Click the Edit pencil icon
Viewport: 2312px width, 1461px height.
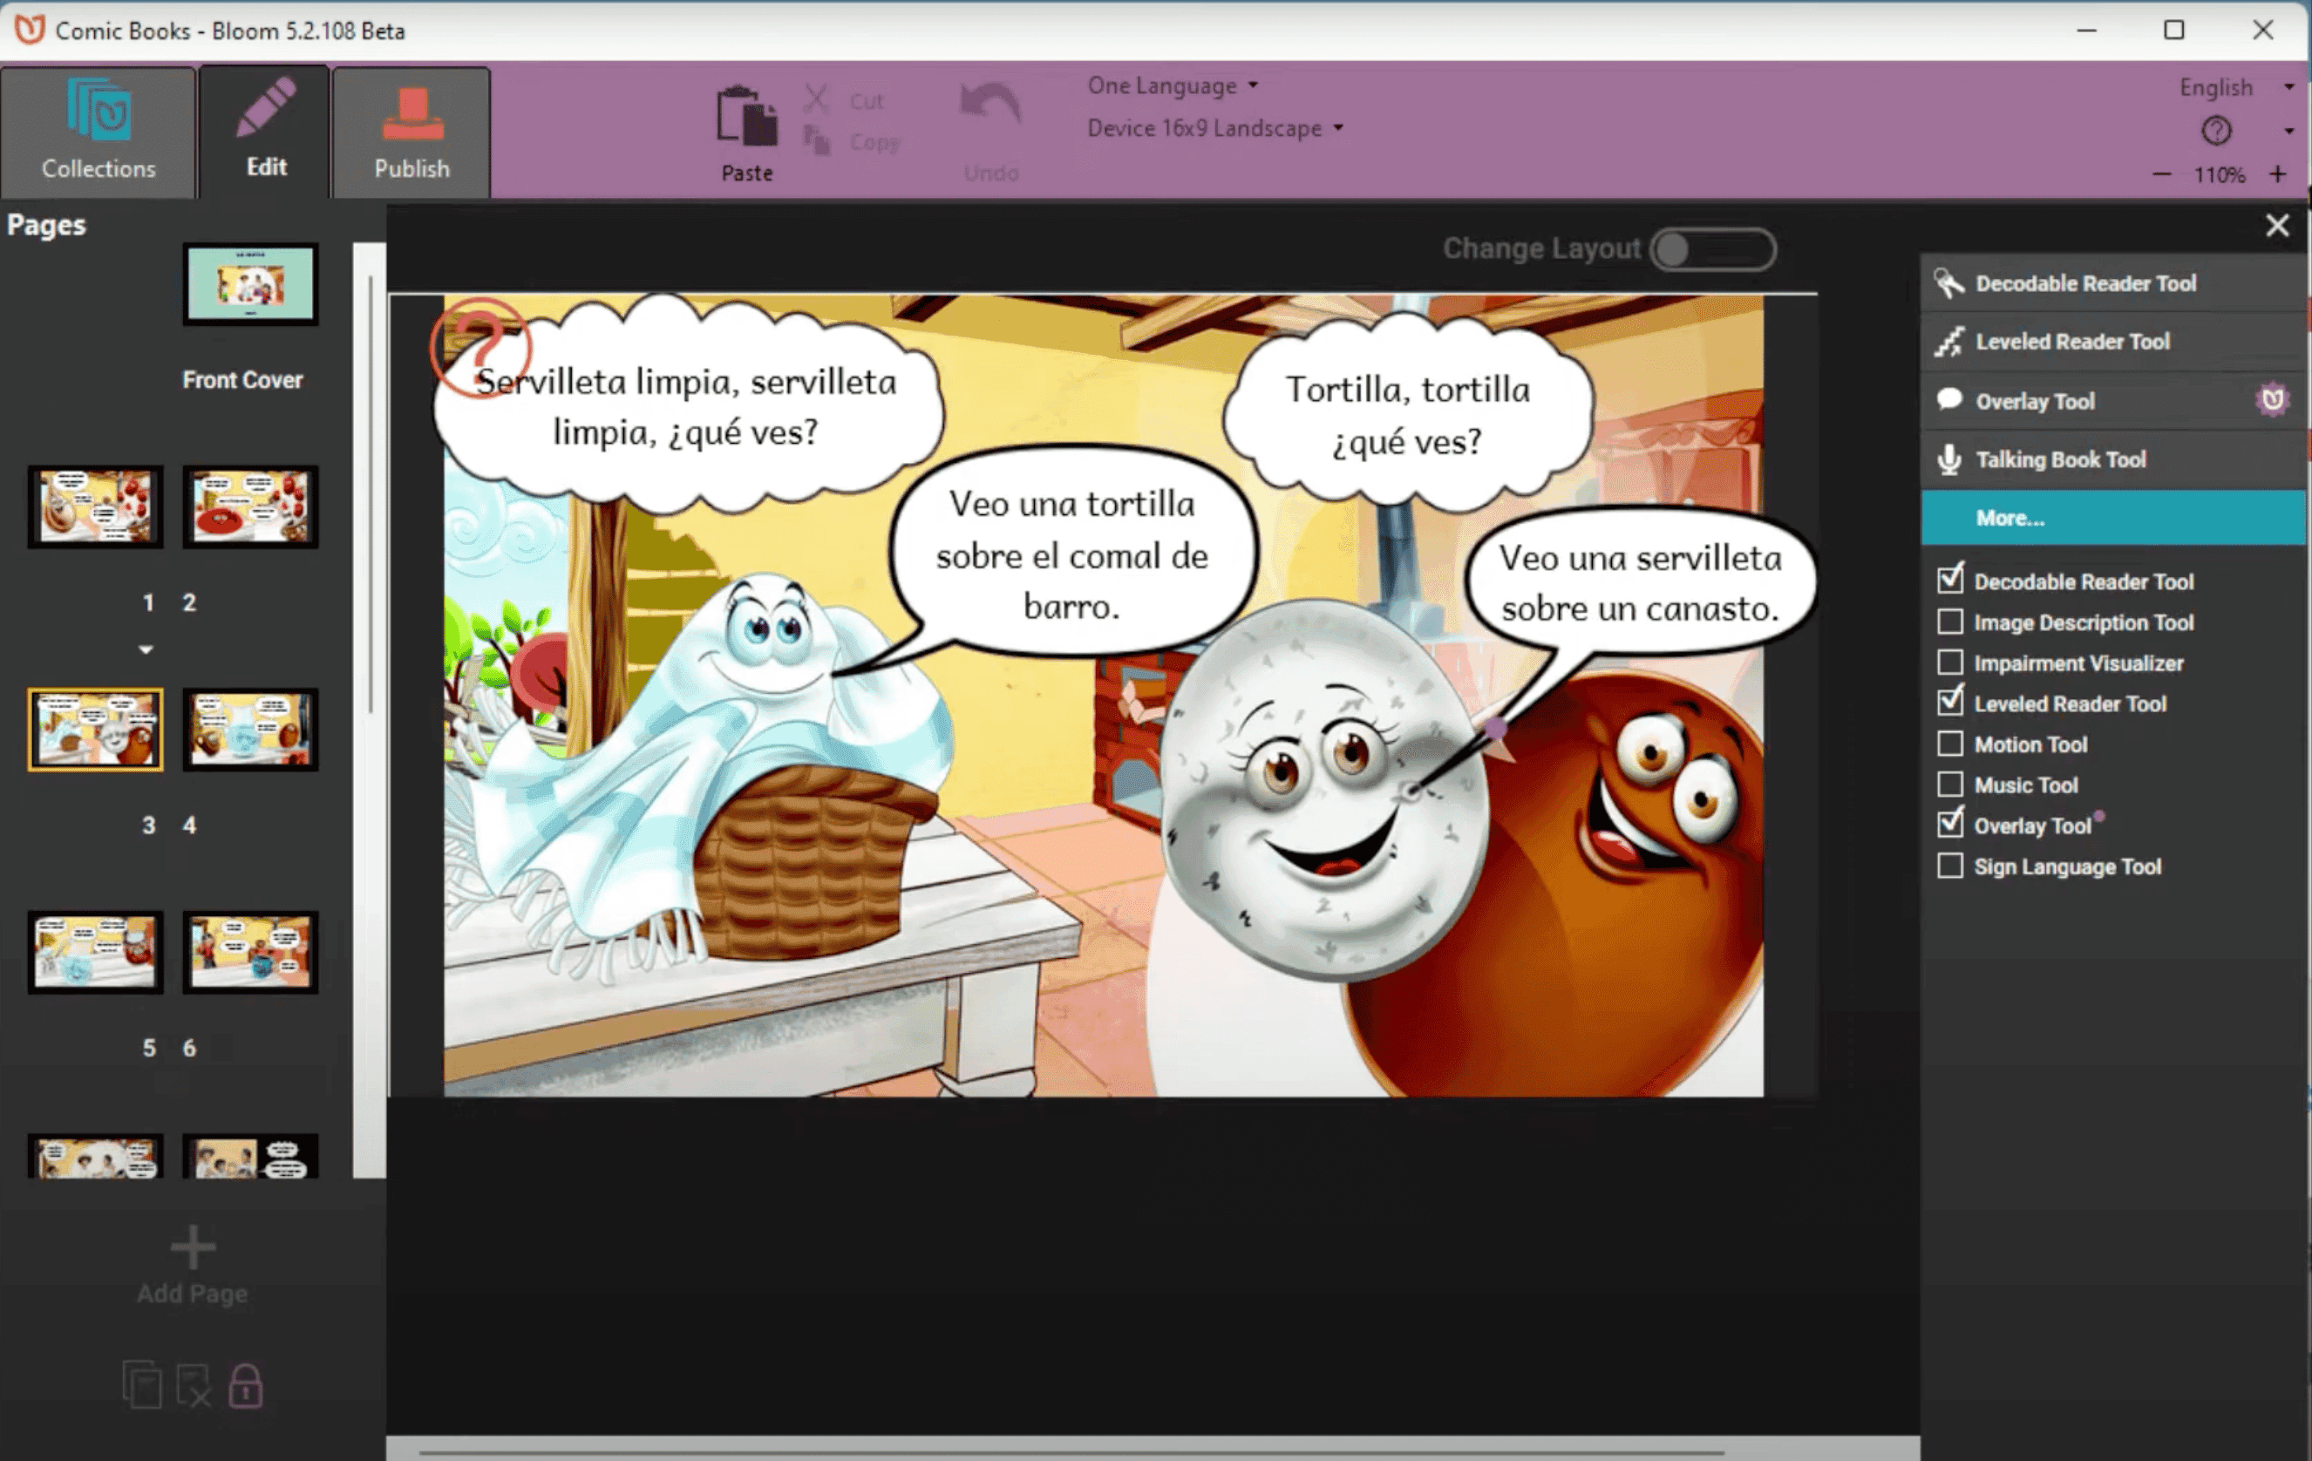pos(265,107)
